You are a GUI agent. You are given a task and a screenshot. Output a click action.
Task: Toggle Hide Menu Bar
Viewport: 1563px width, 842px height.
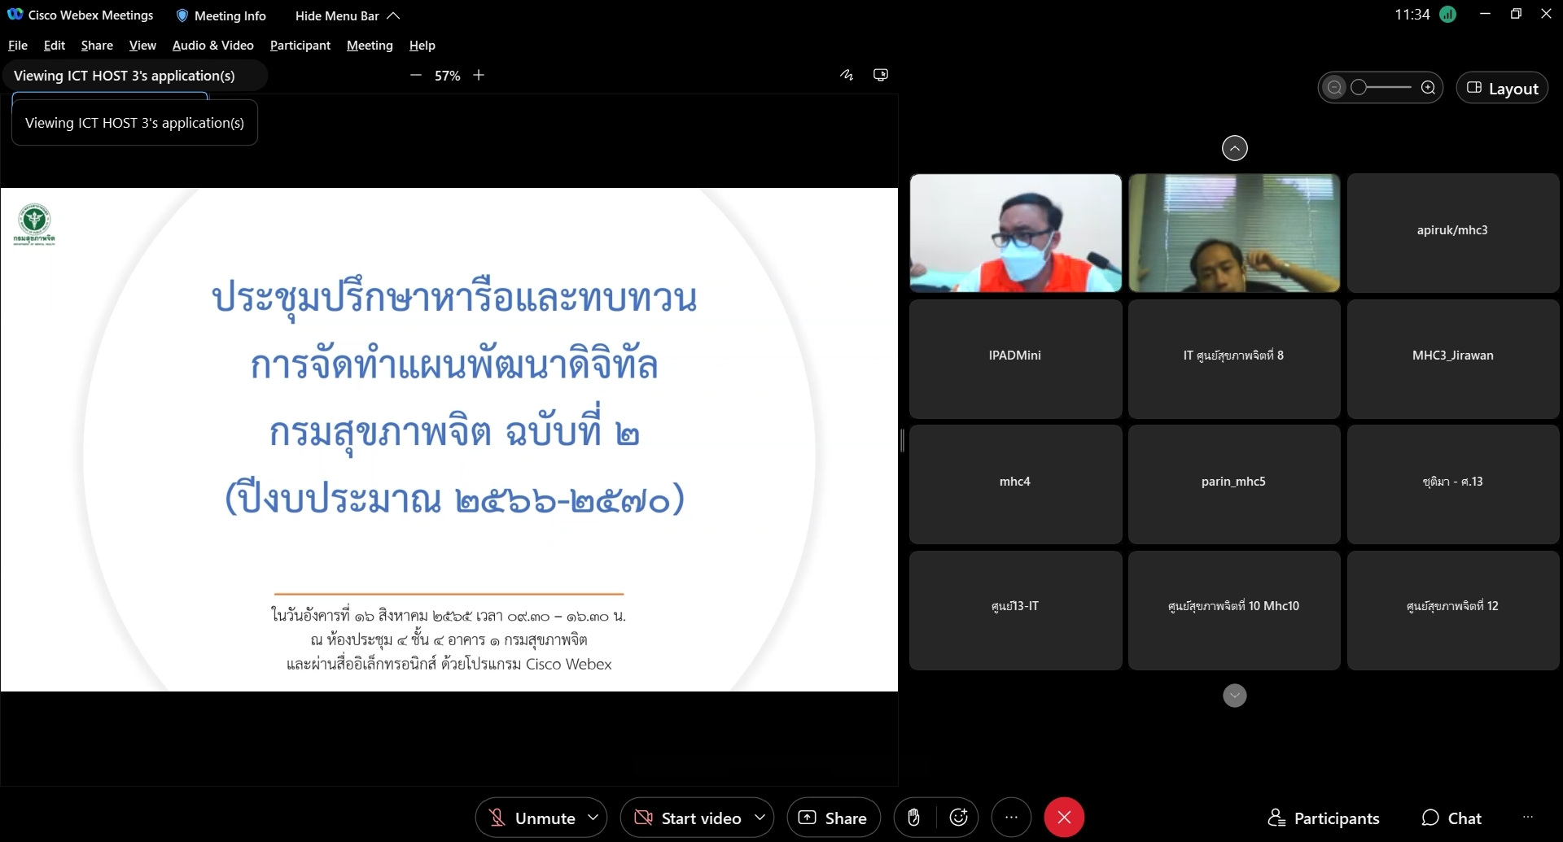click(x=347, y=15)
